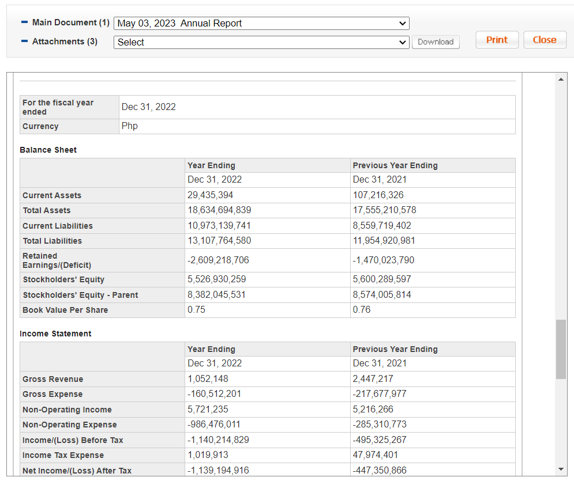Screen dimensions: 574x481
Task: Click For the fiscal year ended label
Action: pyautogui.click(x=58, y=107)
